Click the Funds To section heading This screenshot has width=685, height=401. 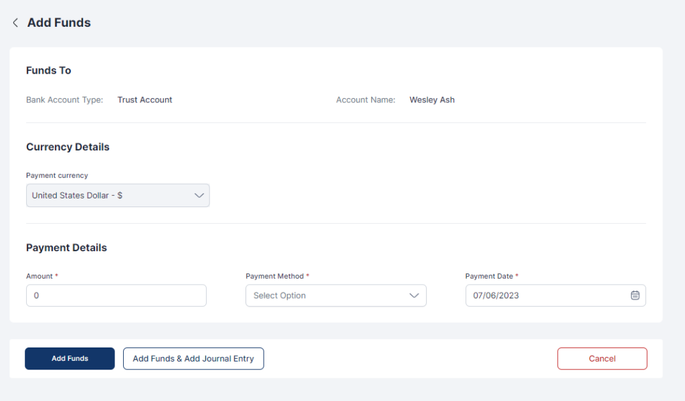(x=48, y=70)
